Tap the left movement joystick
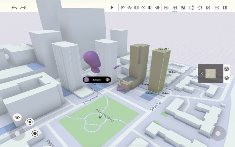 pyautogui.click(x=17, y=134)
